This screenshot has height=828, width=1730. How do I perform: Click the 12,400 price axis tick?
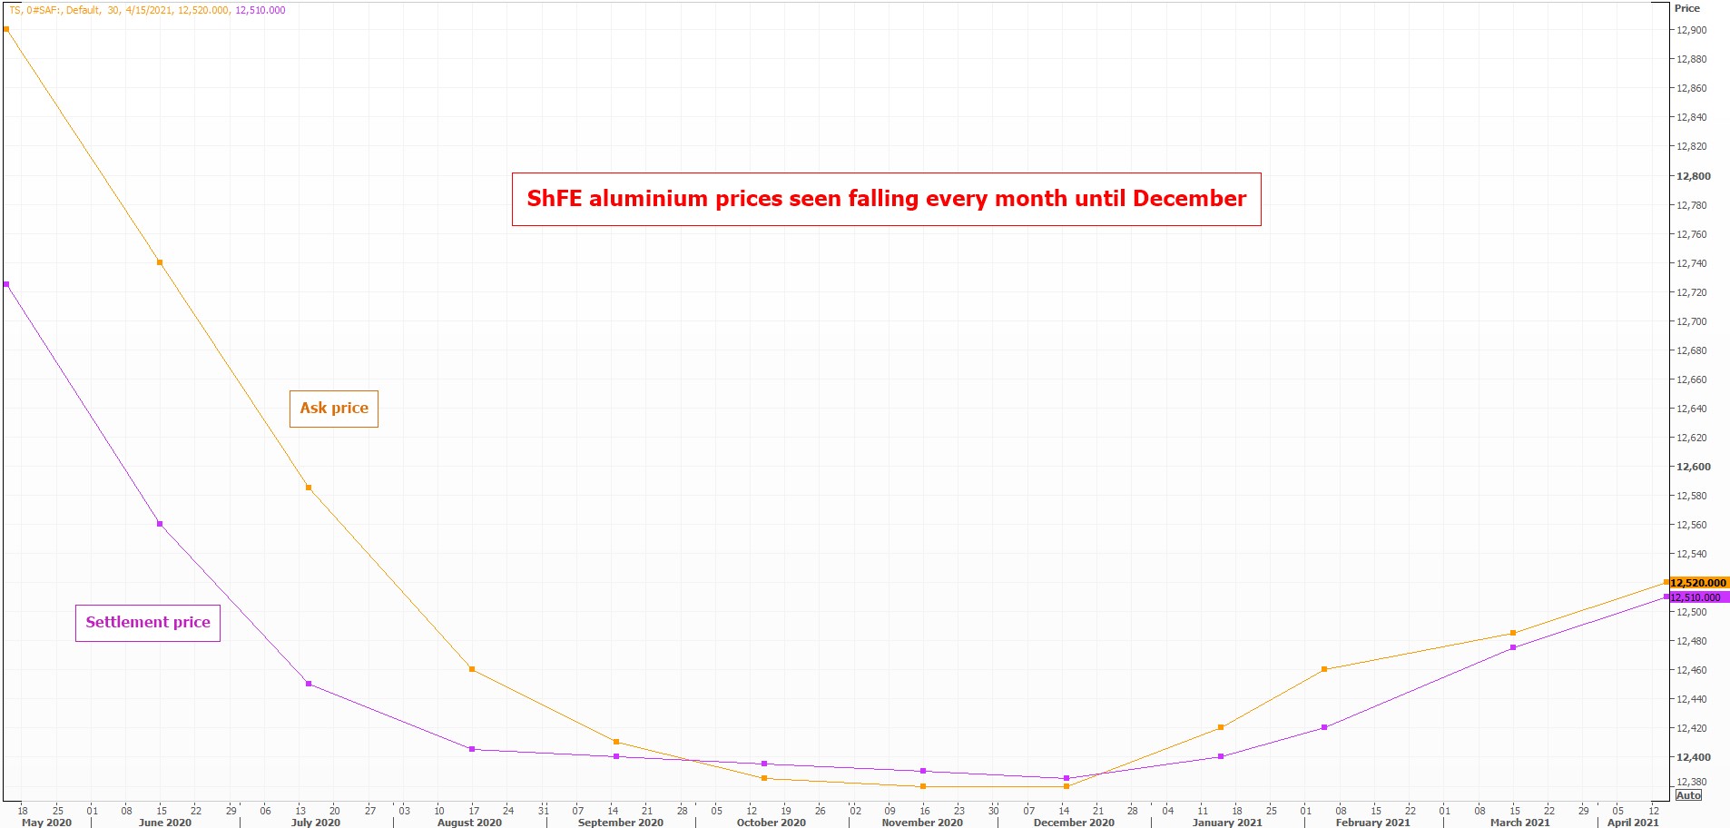(x=1693, y=757)
